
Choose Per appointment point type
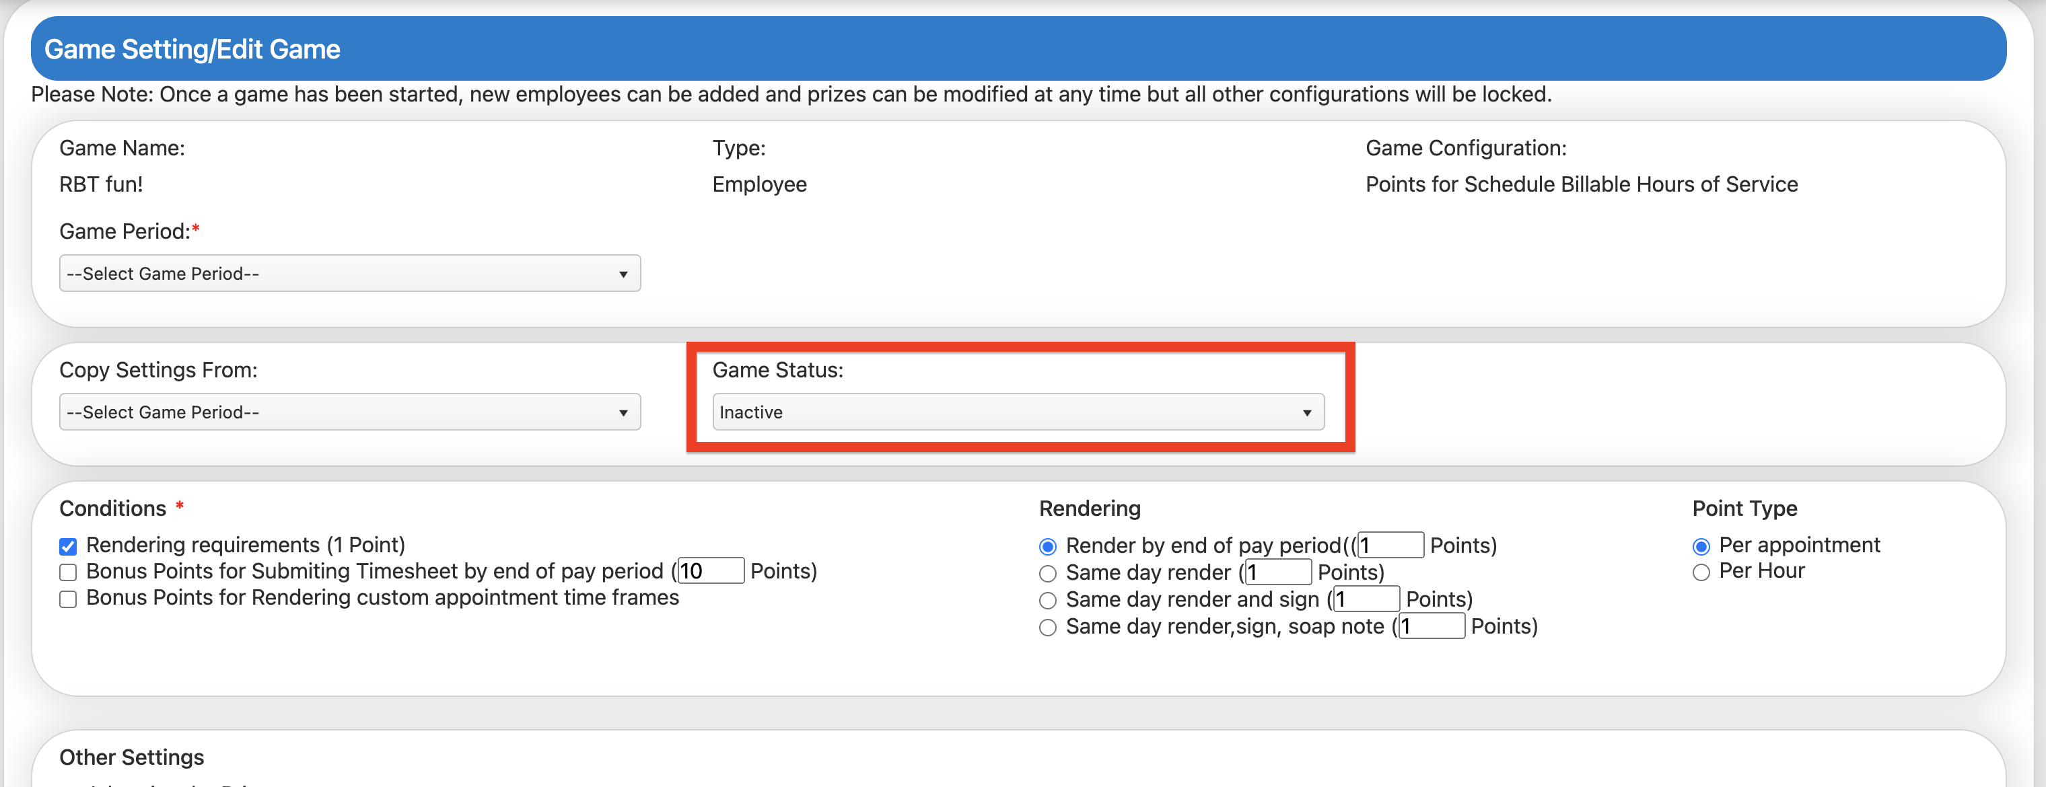tap(1701, 546)
